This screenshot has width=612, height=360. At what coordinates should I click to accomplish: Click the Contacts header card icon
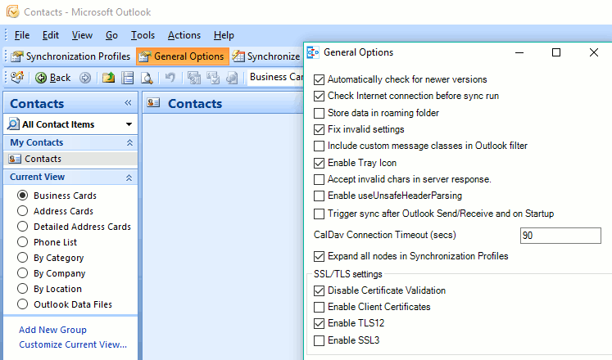pos(153,103)
